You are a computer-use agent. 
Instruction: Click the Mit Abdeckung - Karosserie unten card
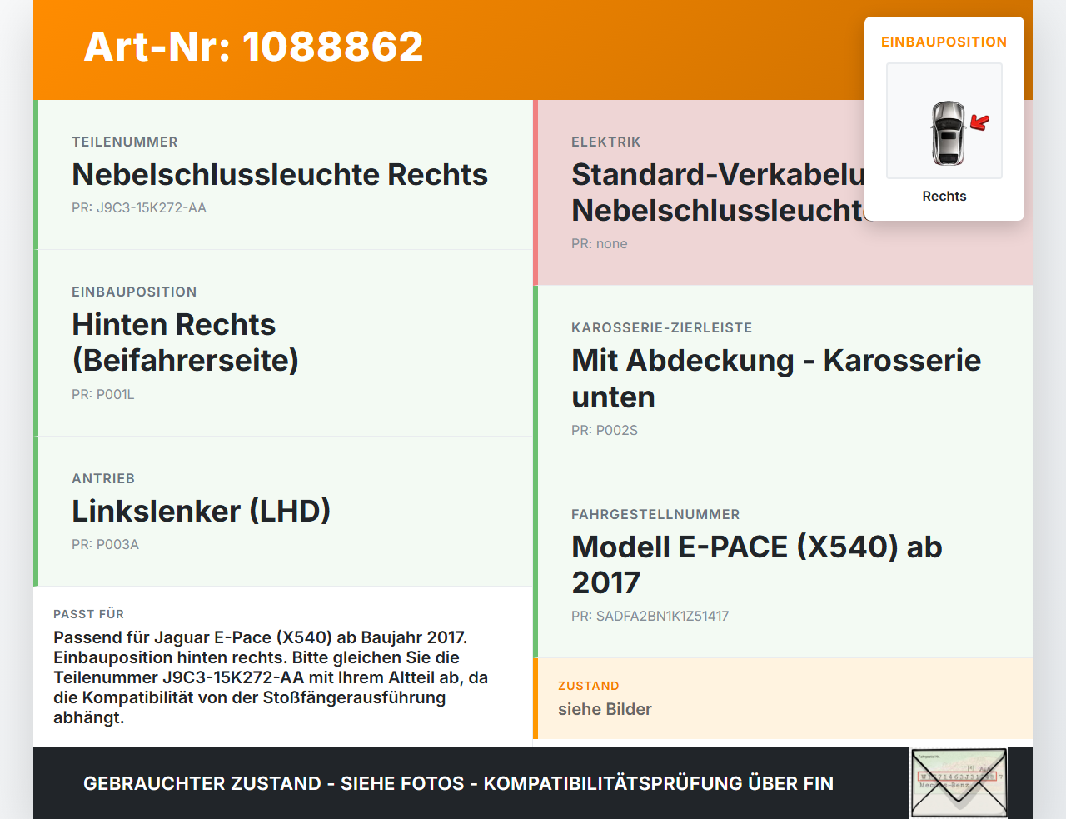783,379
